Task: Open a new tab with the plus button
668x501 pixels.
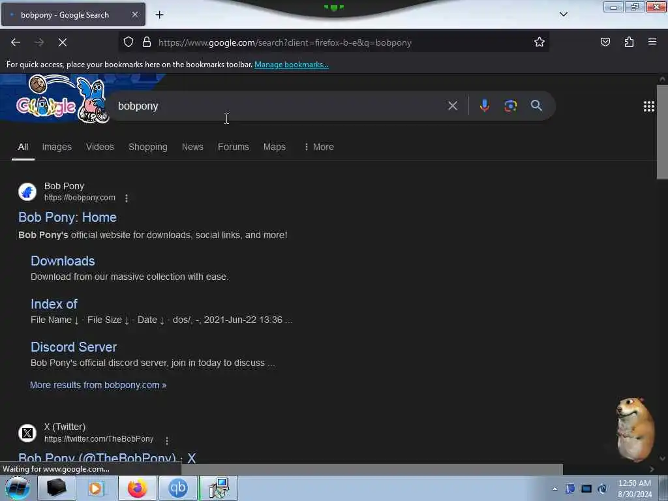Action: (x=159, y=15)
